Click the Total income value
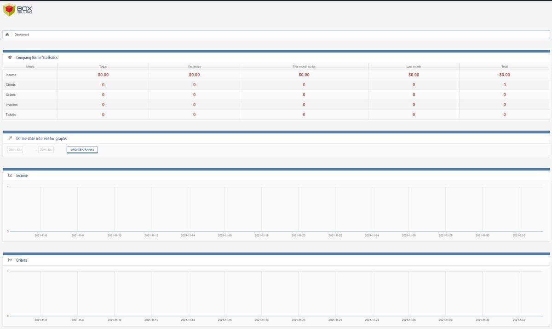 [x=505, y=75]
